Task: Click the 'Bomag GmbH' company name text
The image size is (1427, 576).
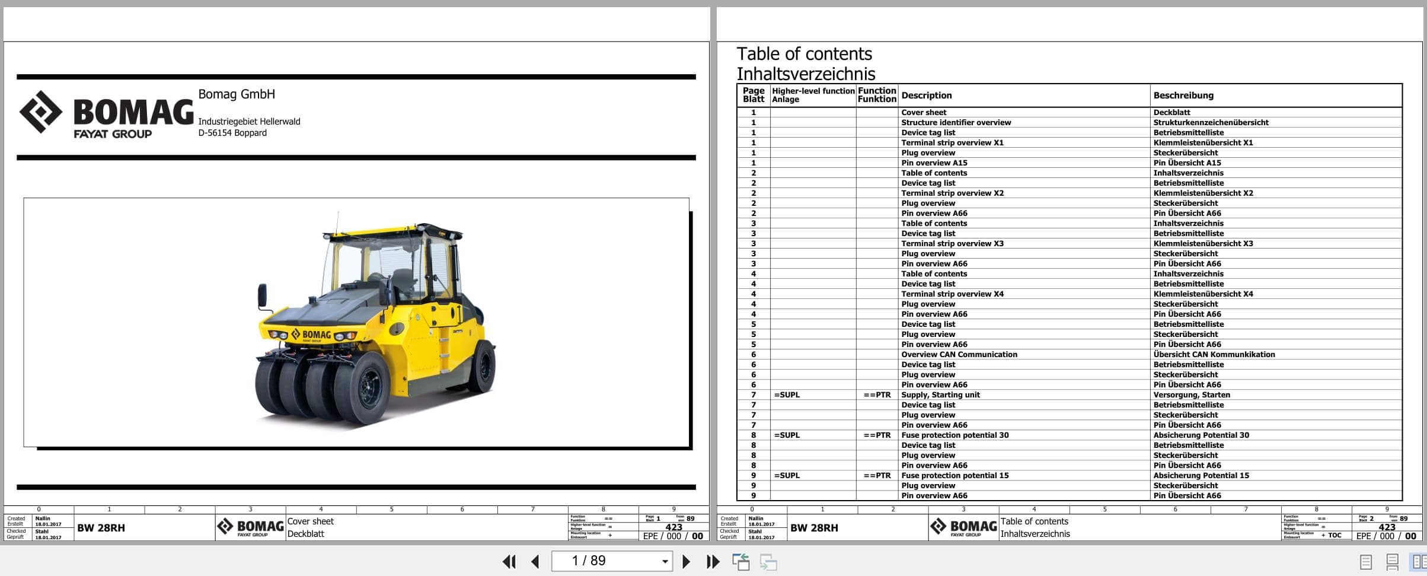Action: [237, 94]
